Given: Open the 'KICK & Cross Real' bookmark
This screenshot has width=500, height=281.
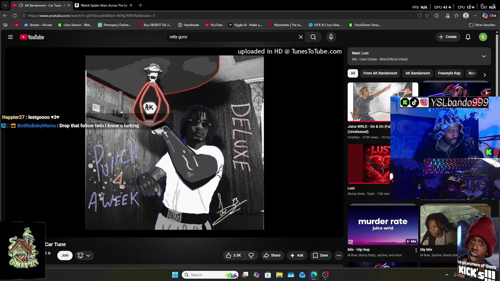Looking at the screenshot, I should pos(325,25).
